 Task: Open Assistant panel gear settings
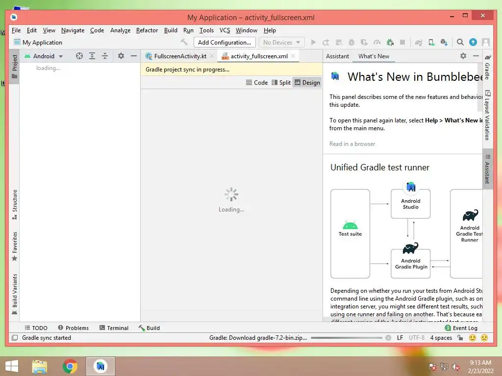pos(463,56)
